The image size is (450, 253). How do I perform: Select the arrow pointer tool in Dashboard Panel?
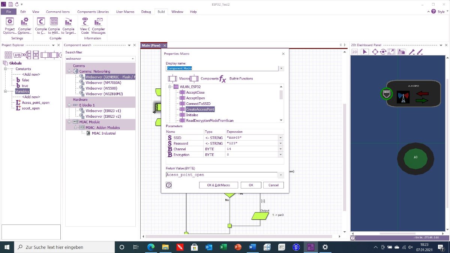[366, 52]
